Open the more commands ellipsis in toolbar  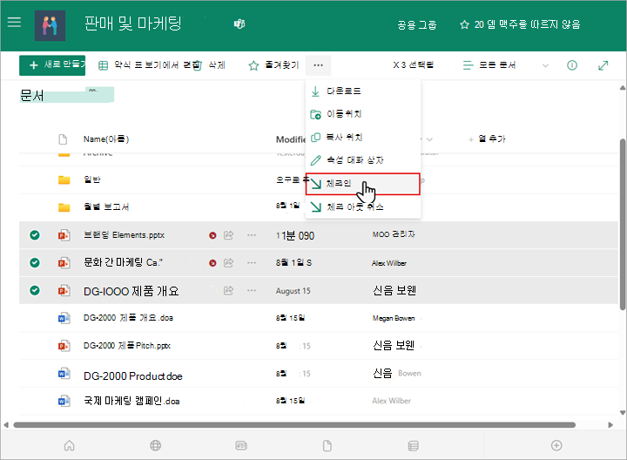coord(319,65)
